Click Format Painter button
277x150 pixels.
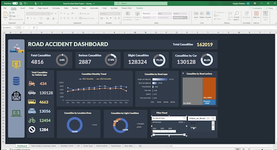pos(16,19)
